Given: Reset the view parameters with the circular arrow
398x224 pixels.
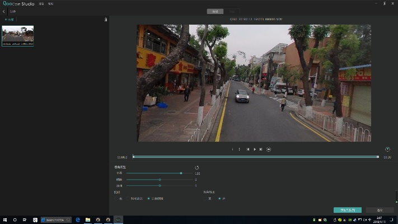Looking at the screenshot, I should (196, 167).
